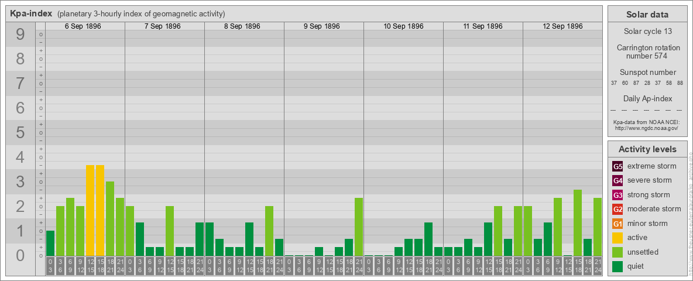Click the 'minor storm' legend label
The height and width of the screenshot is (281, 693).
coord(647,223)
